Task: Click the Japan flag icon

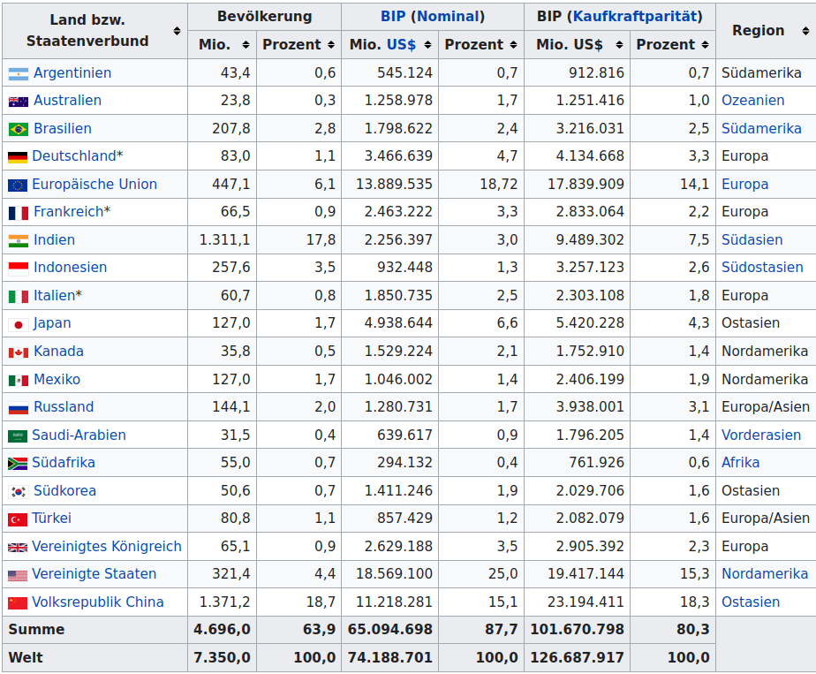Action: (x=19, y=324)
